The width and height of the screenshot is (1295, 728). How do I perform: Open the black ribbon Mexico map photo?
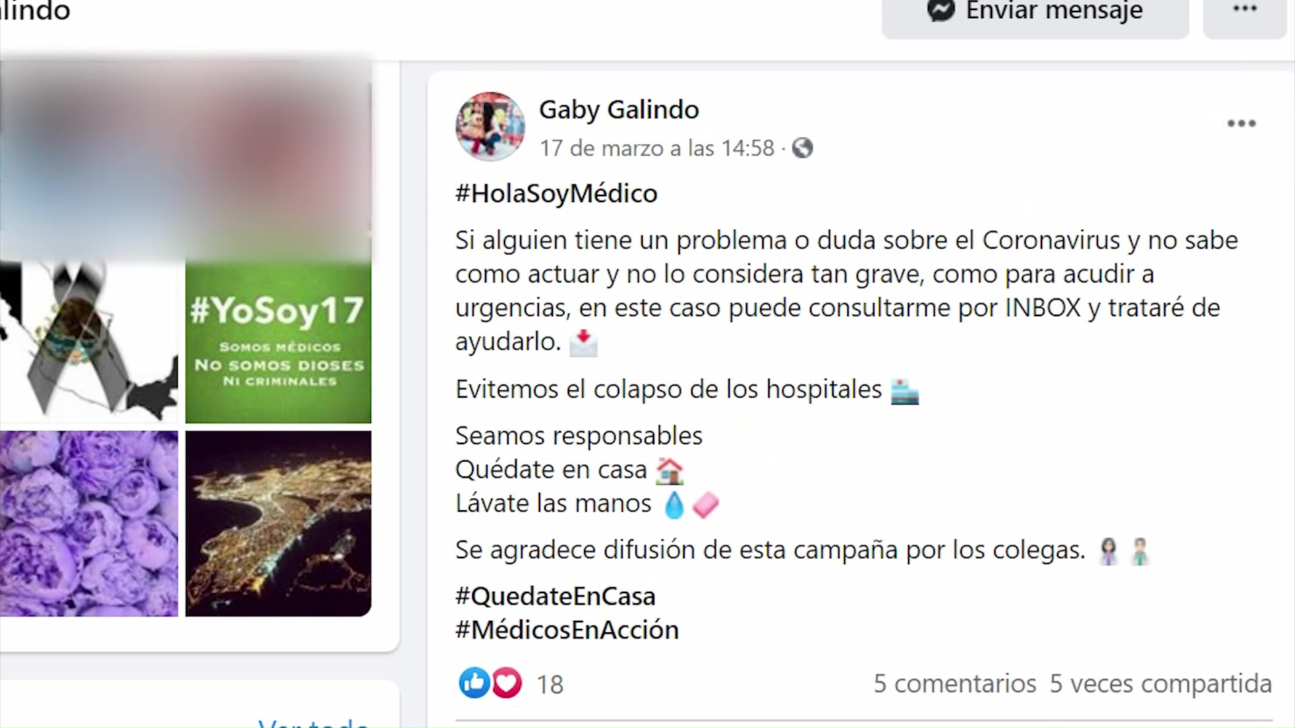[x=88, y=343]
